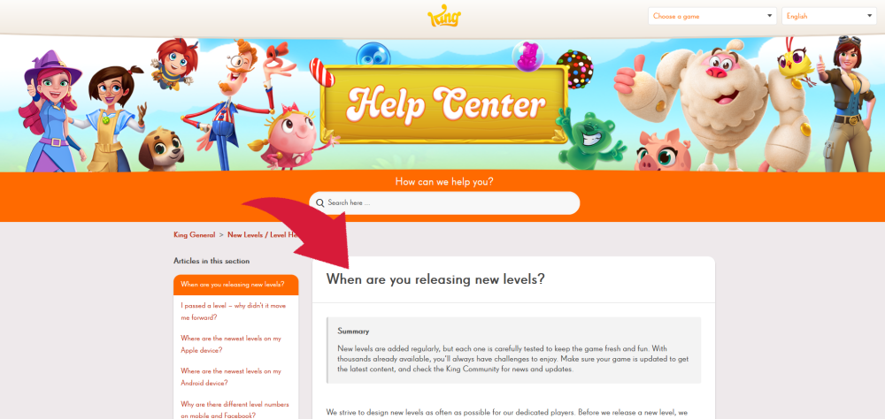Screen dimensions: 885x419
Task: Select 'When are you releasing new levels?' article
Action: coord(236,285)
